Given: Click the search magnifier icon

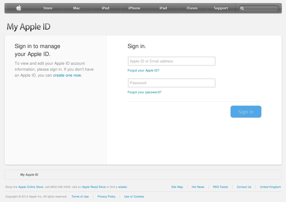Looking at the screenshot, I should point(242,8).
